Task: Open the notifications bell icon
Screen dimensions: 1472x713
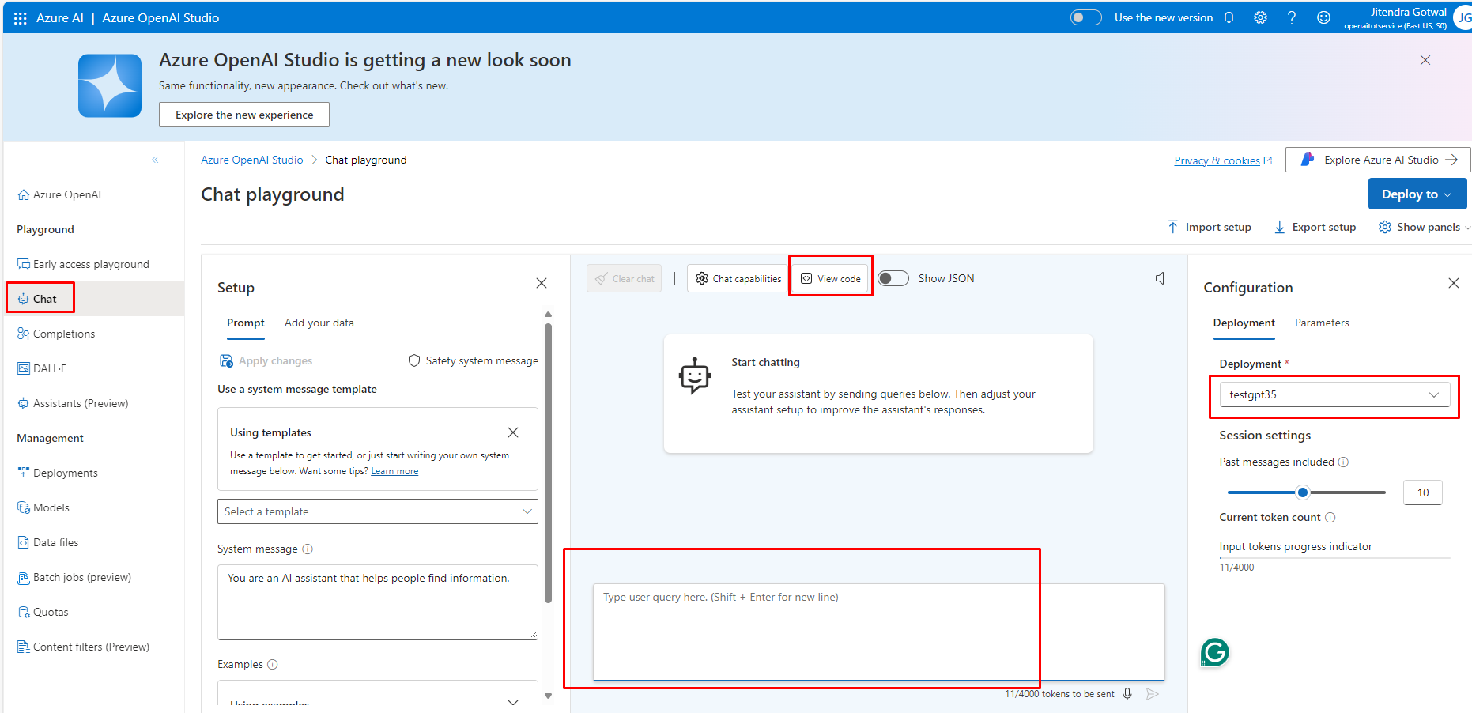Action: coord(1229,17)
